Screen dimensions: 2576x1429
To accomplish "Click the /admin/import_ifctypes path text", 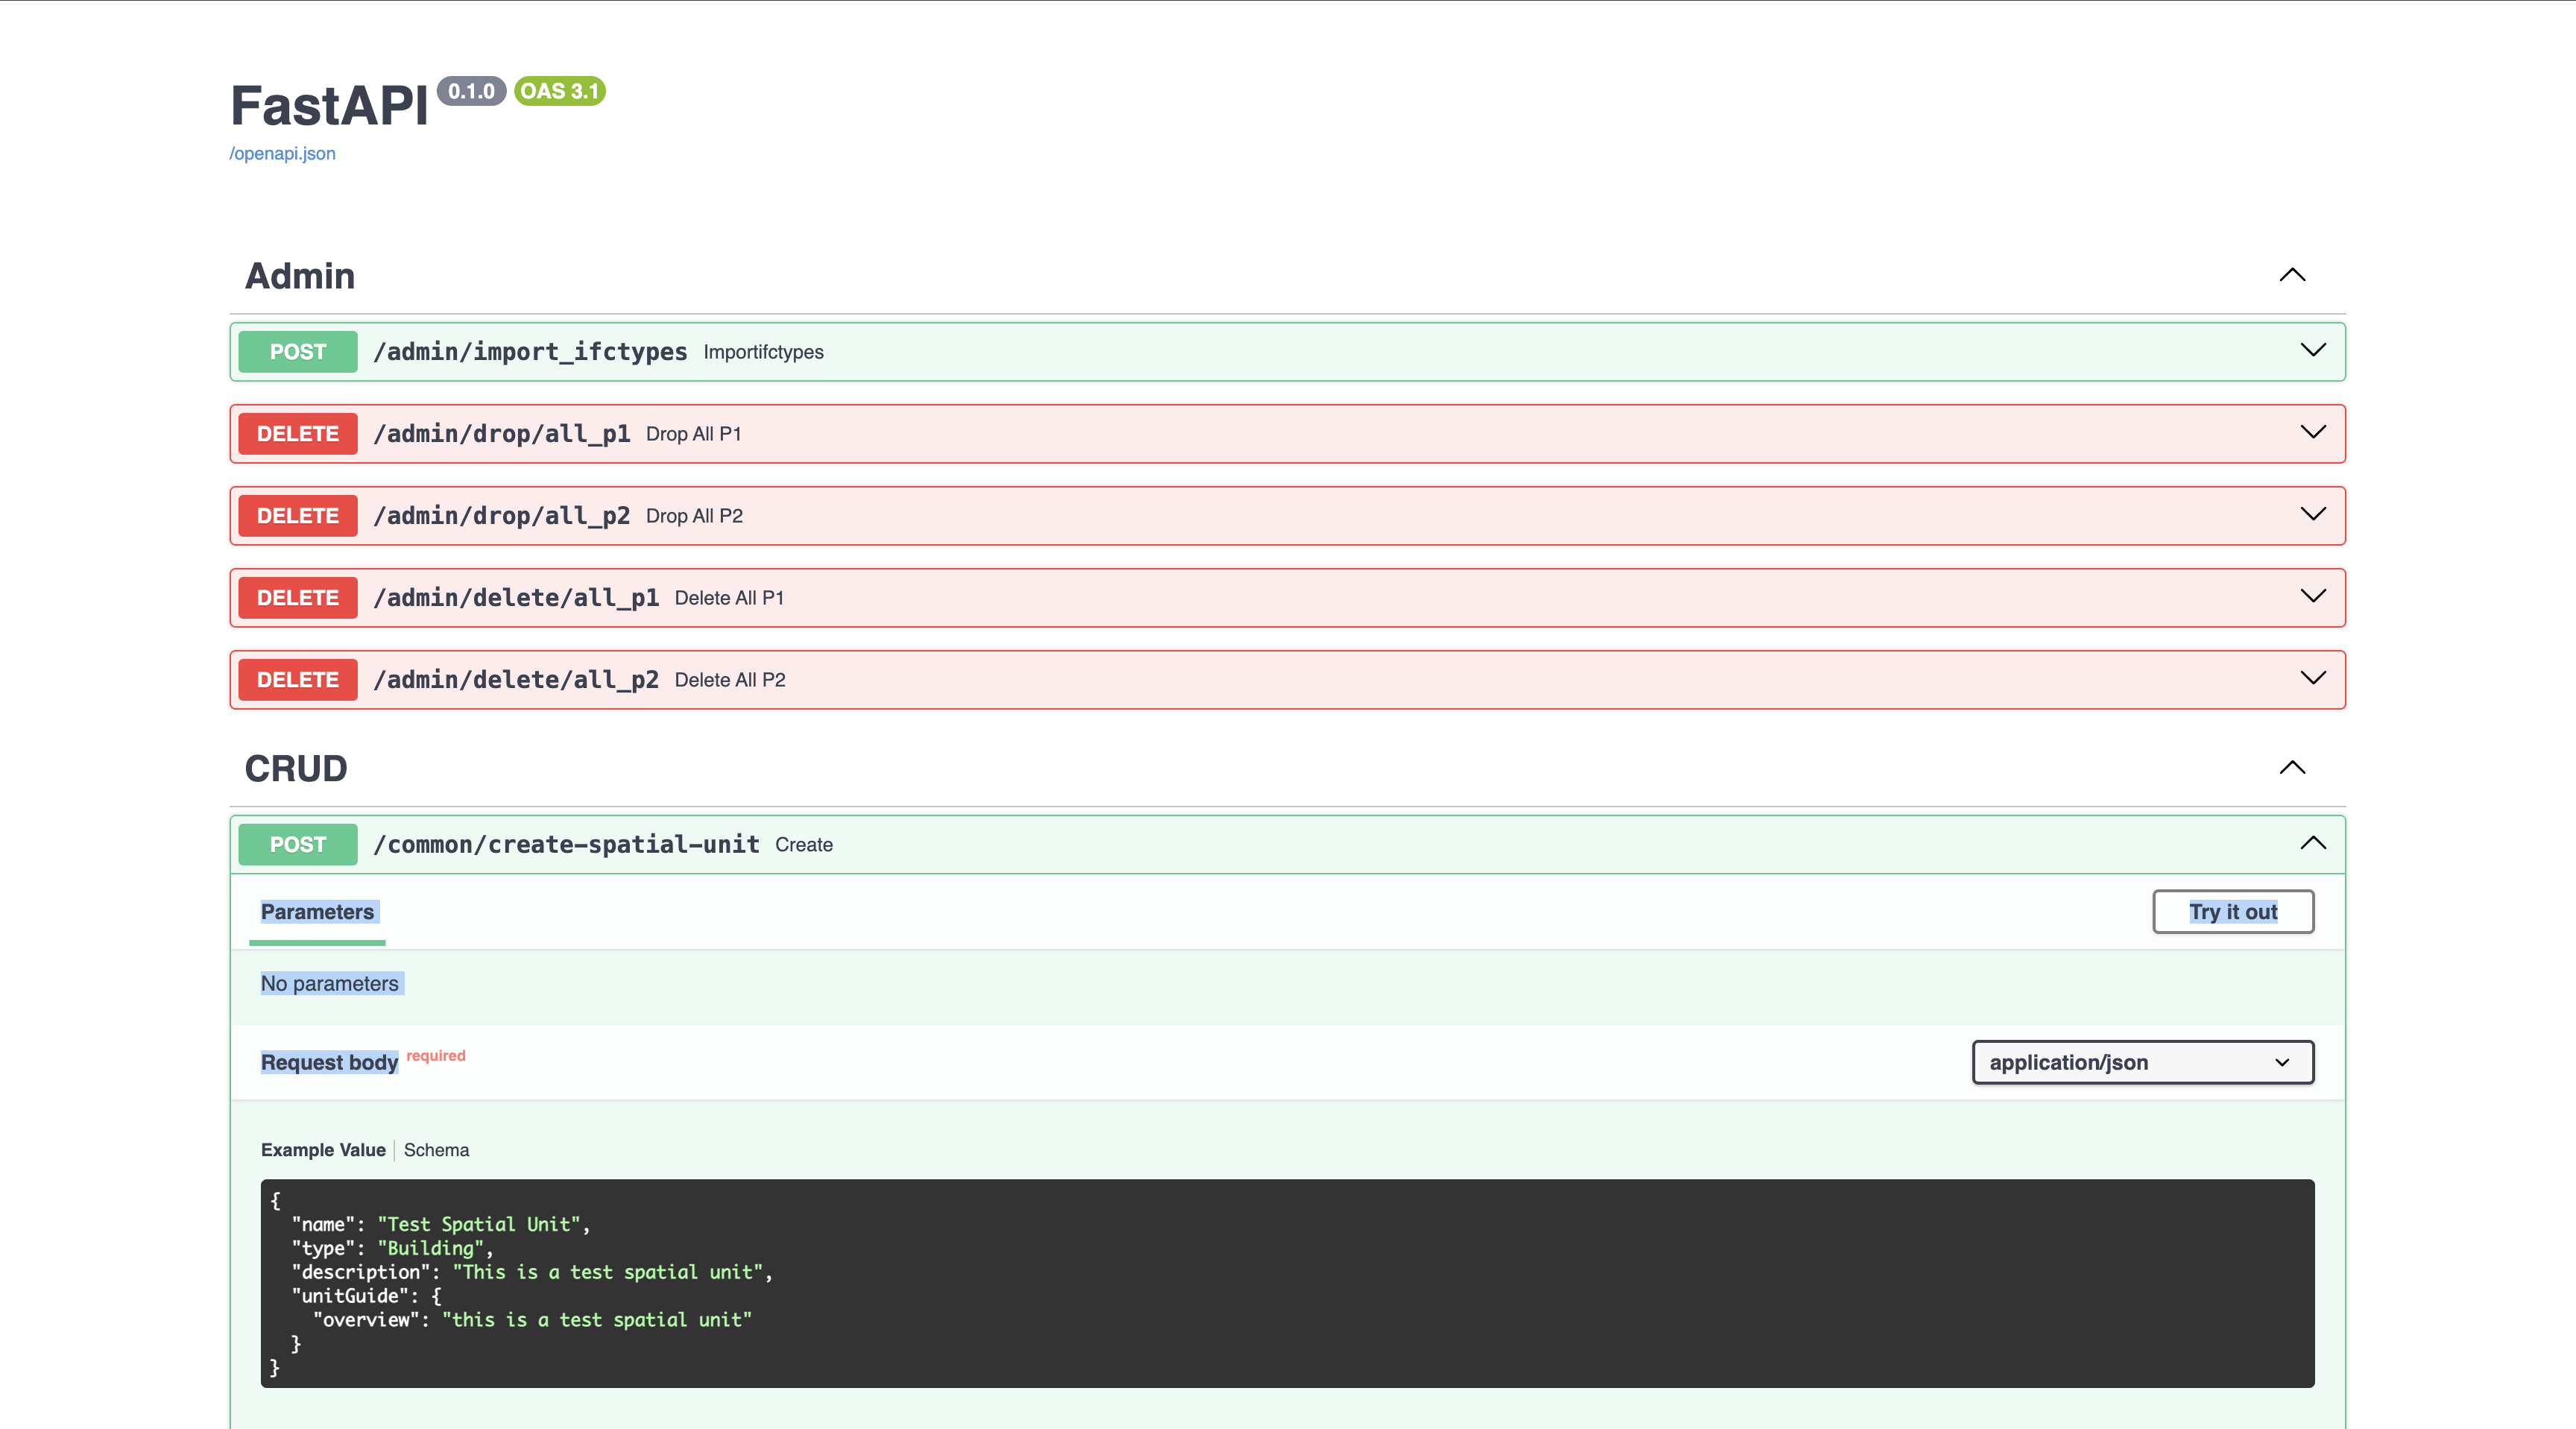I will (x=530, y=352).
